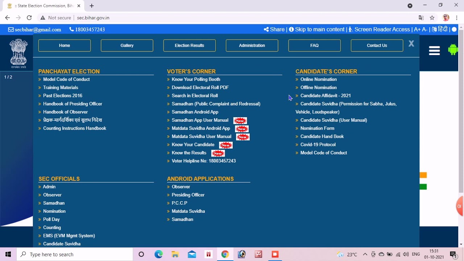464x261 pixels.
Task: Open File Explorer from taskbar
Action: coord(175,254)
